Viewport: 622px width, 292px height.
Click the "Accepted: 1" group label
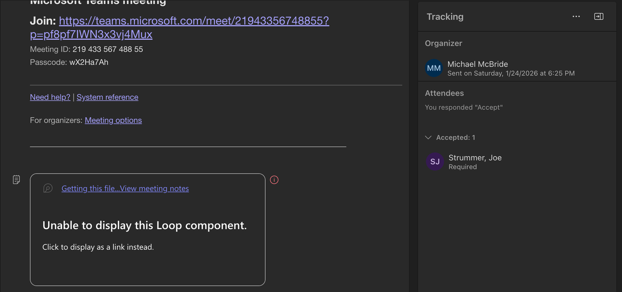[x=456, y=138]
